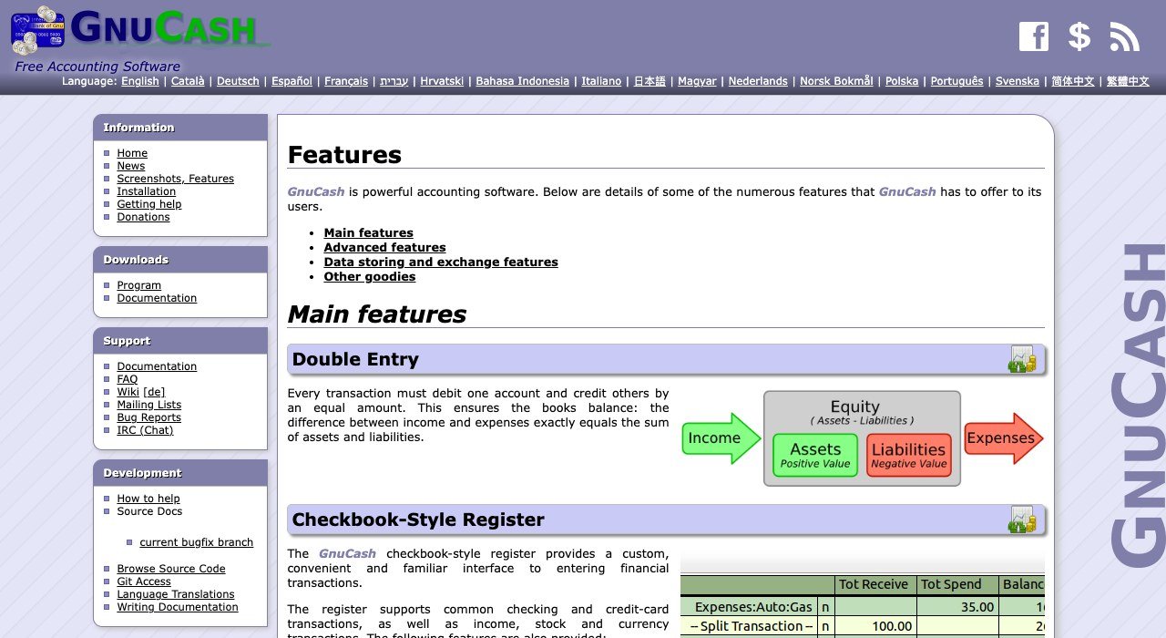Switch language to Japanese (日本語)
1166x638 pixels.
pyautogui.click(x=649, y=81)
